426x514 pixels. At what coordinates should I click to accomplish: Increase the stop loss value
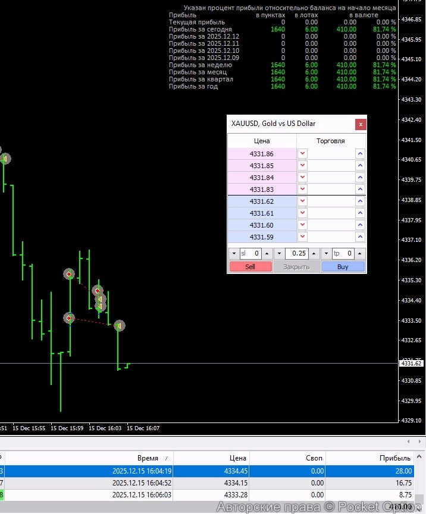pos(267,254)
